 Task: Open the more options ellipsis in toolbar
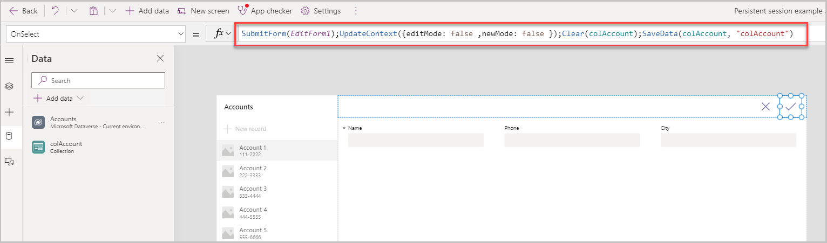point(355,11)
